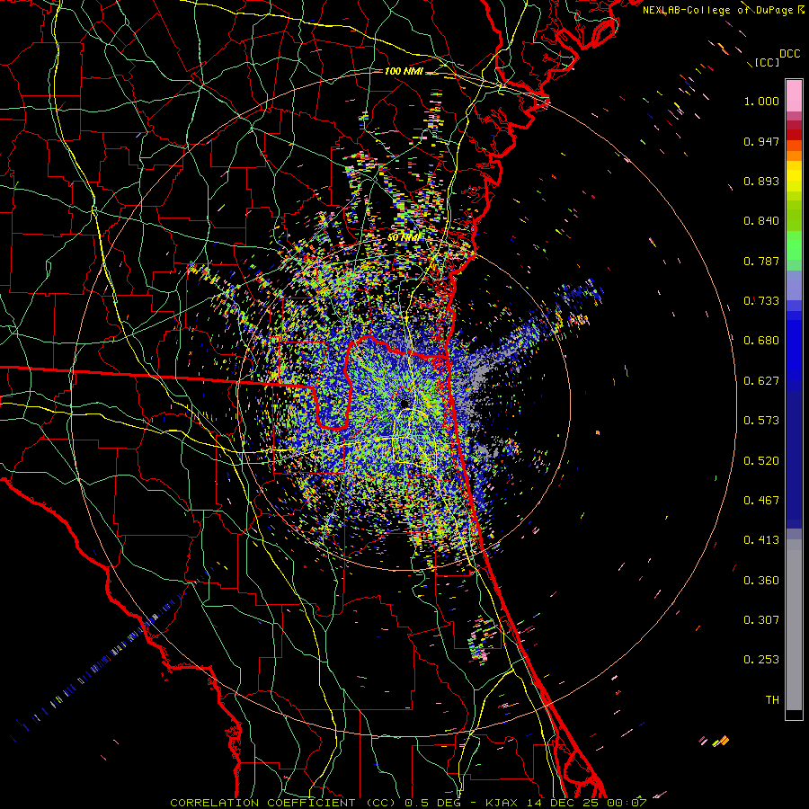Screen dimensions: 809x809
Task: Pick the pink swatch atop the color bar
Action: pyautogui.click(x=794, y=95)
